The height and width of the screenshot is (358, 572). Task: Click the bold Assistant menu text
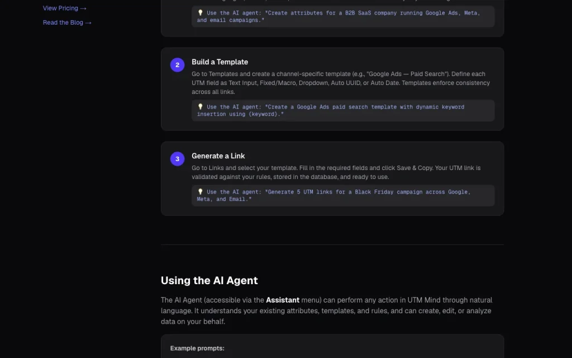282,300
